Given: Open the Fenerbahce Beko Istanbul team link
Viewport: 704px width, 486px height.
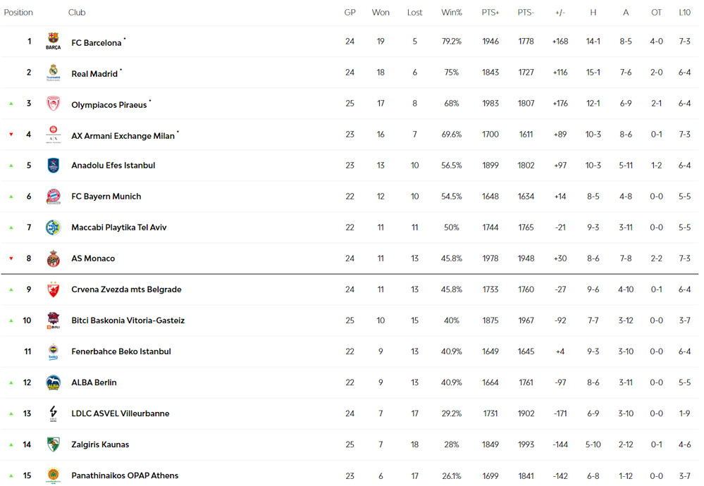Looking at the screenshot, I should 121,351.
